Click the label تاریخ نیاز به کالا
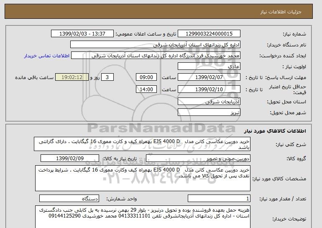 pos(120,159)
